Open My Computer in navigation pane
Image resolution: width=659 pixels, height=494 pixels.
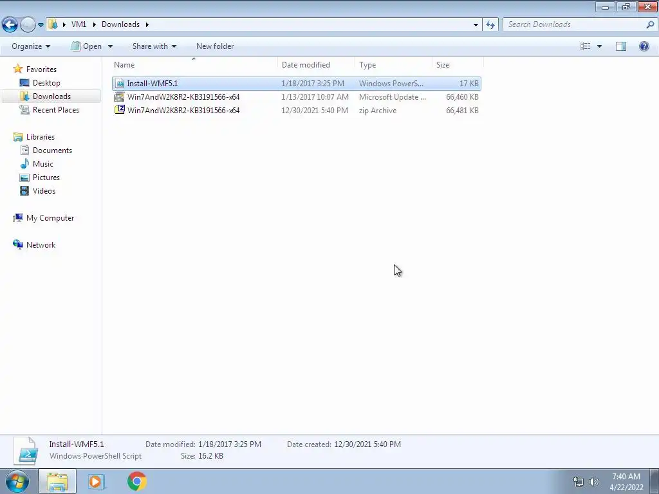[50, 218]
